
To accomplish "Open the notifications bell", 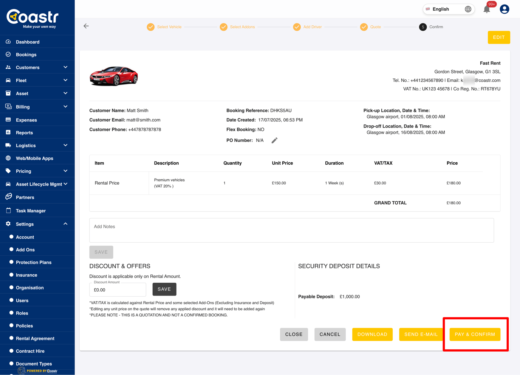I will [x=487, y=9].
